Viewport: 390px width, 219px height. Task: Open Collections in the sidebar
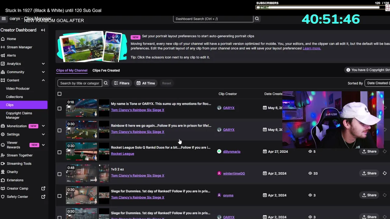(x=14, y=97)
